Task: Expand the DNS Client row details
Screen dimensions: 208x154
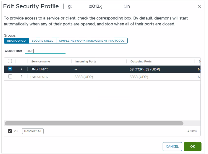Action: [21, 69]
